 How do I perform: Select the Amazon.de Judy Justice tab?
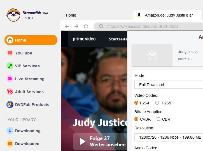(x=167, y=15)
